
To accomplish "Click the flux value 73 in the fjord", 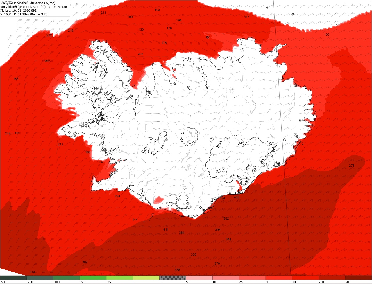I will pyautogui.click(x=133, y=86).
